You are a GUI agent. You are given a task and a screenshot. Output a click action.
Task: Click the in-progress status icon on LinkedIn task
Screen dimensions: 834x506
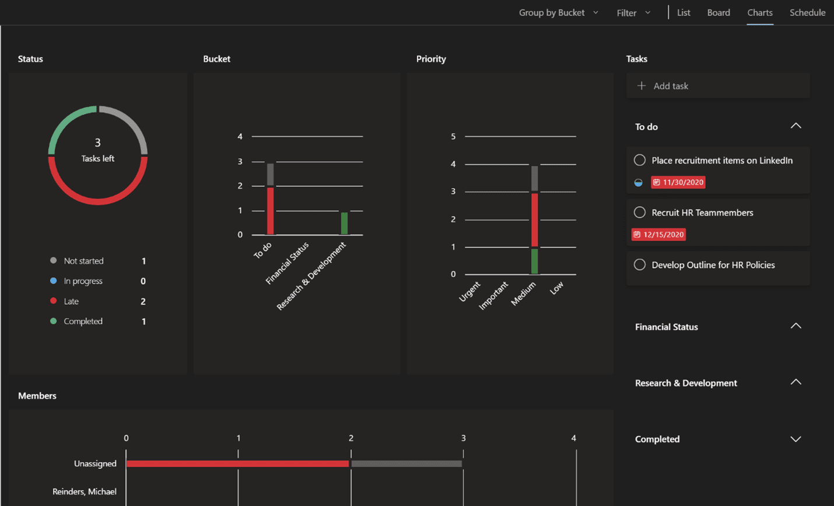point(639,182)
